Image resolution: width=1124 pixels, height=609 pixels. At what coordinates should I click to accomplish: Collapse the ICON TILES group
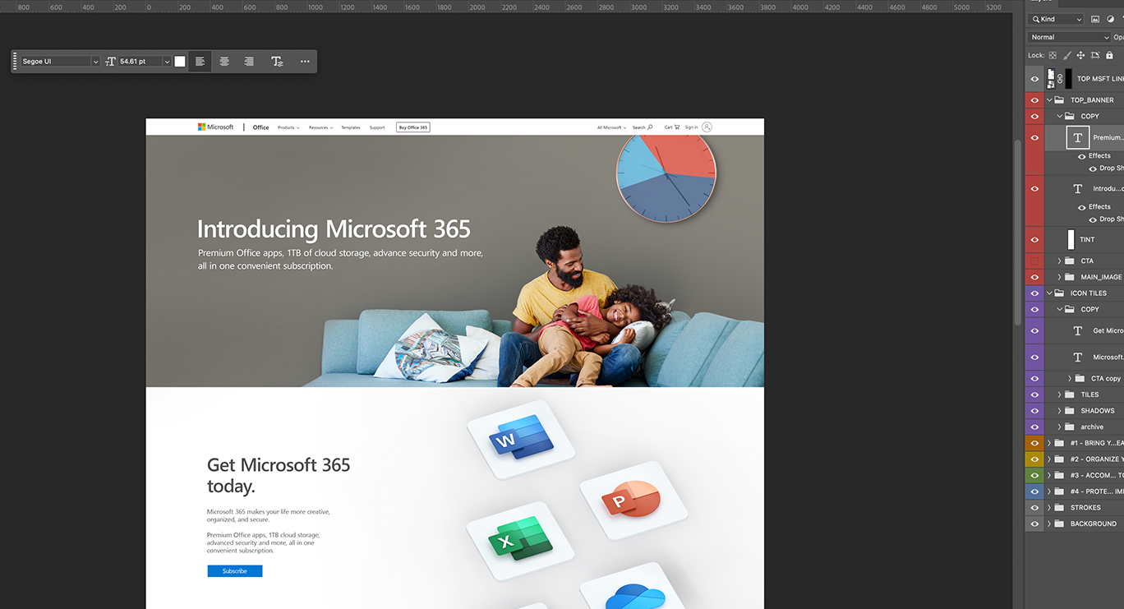click(x=1049, y=293)
